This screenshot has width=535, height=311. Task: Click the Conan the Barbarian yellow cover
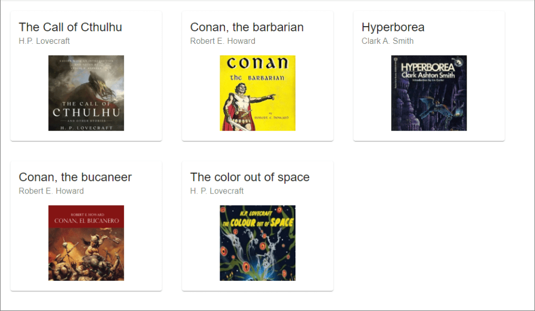click(x=257, y=93)
